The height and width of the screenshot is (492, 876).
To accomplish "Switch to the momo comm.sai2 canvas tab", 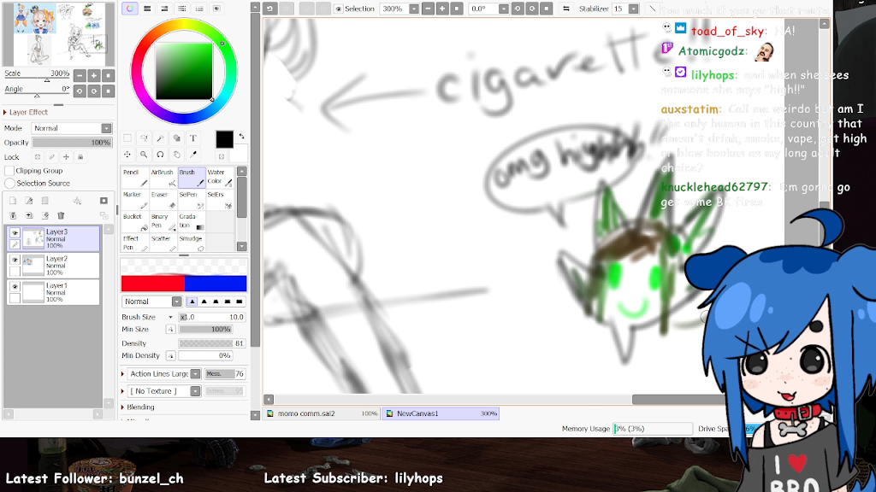I will point(323,413).
